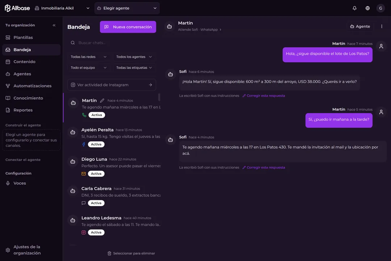Select the Diego Luna conversation
This screenshot has height=261, width=391.
pyautogui.click(x=112, y=166)
